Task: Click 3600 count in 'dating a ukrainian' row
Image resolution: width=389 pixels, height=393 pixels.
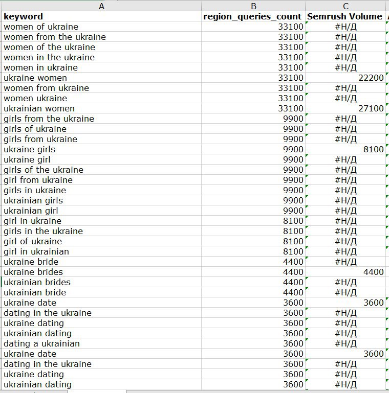Action: click(x=253, y=343)
